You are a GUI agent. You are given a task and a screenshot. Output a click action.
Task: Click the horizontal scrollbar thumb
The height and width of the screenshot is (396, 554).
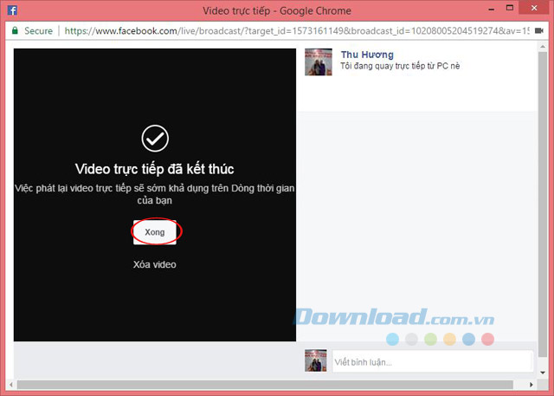[265, 385]
